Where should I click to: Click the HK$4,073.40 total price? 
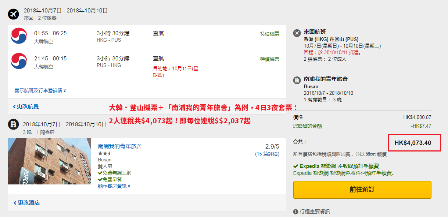(413, 143)
